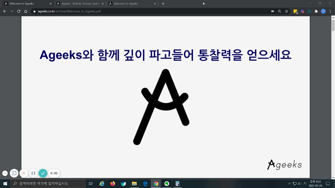Open the clock showing 오후 8:33
Image resolution: width=335 pixels, height=188 pixels.
click(x=315, y=184)
